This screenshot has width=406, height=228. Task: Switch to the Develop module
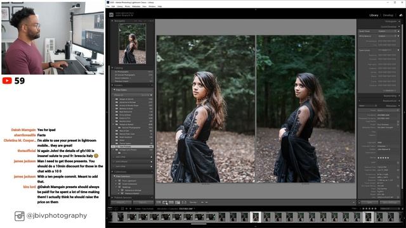tap(388, 15)
